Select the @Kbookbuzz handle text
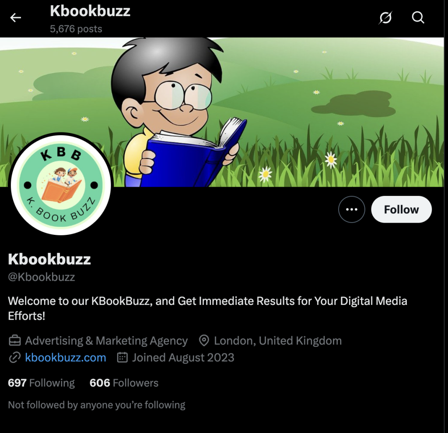 click(42, 277)
